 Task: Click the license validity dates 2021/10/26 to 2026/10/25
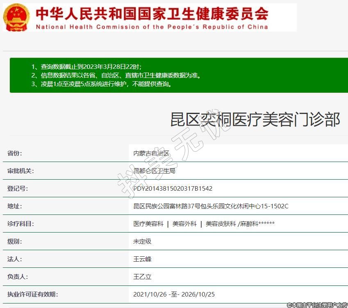pyautogui.click(x=174, y=294)
